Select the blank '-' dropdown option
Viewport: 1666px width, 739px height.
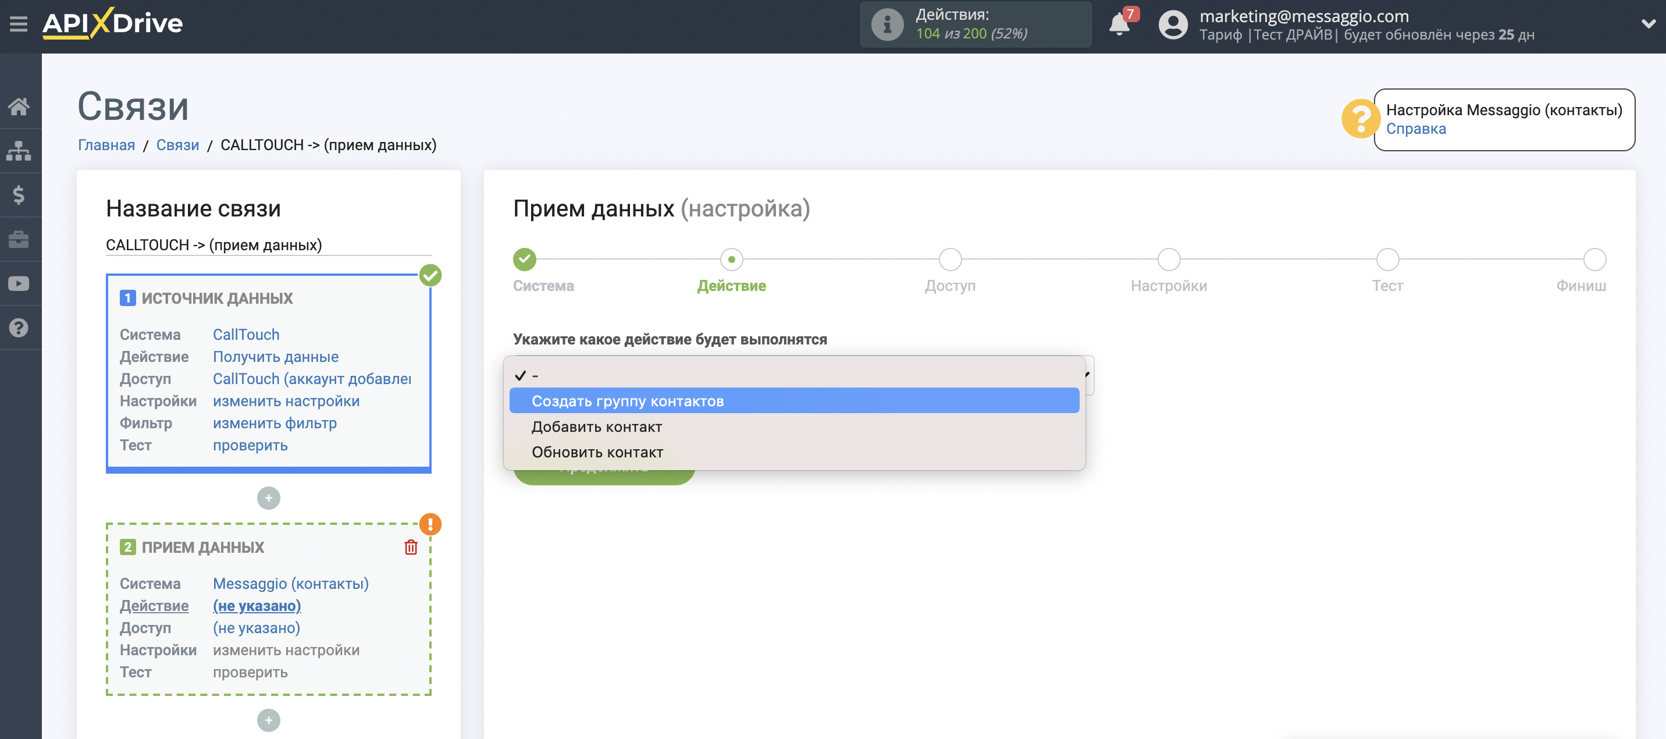(x=794, y=375)
